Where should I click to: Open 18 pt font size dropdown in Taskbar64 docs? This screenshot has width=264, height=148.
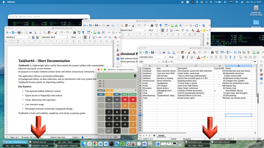click(80, 37)
